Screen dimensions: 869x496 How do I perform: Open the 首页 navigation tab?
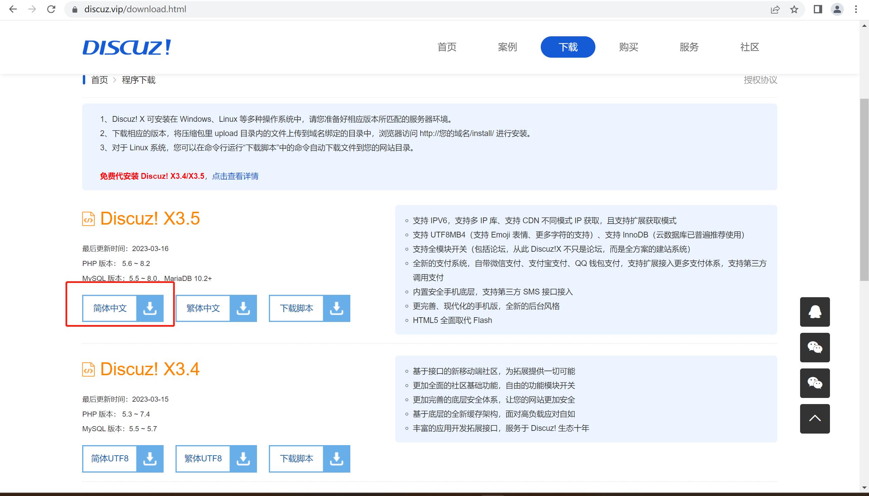coord(447,47)
